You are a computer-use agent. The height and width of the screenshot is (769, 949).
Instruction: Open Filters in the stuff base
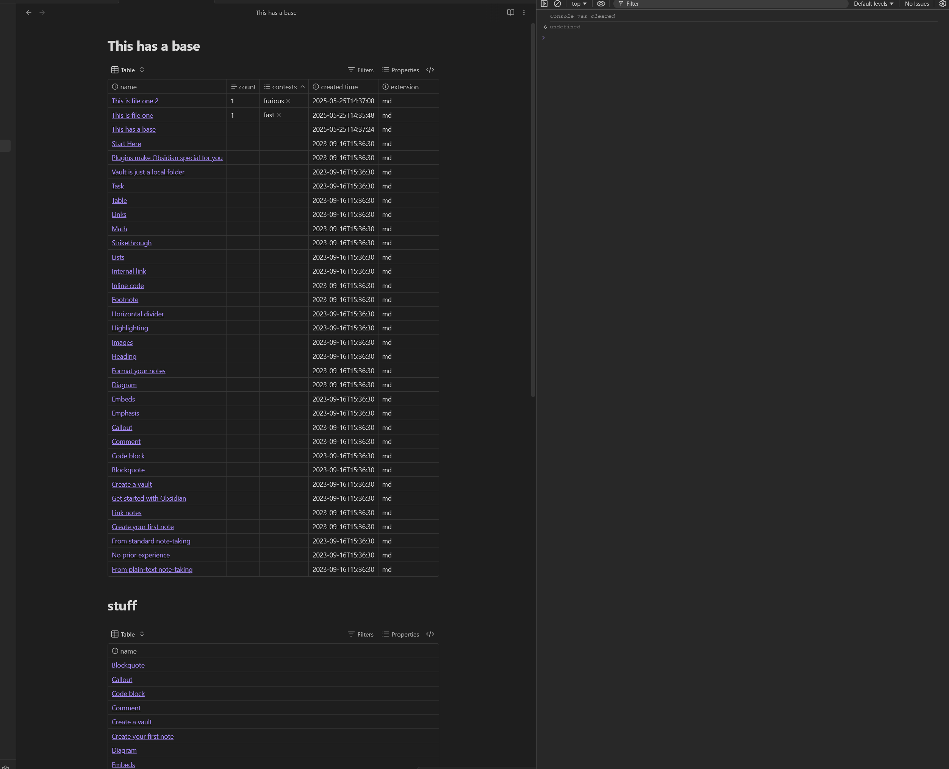(x=361, y=634)
